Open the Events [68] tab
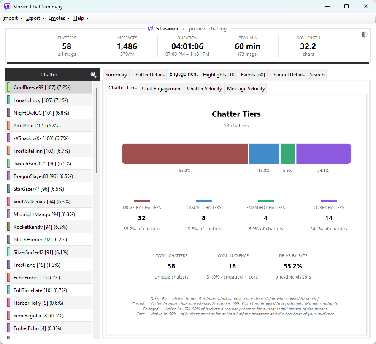This screenshot has width=376, height=344. [253, 75]
